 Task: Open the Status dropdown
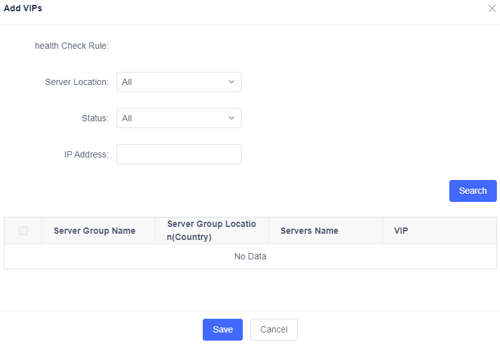pos(172,118)
